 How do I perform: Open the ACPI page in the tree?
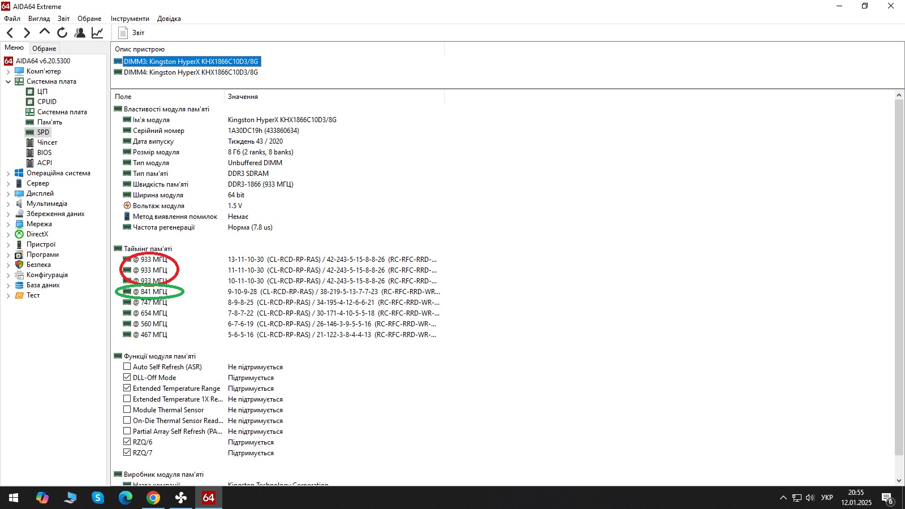pos(45,163)
